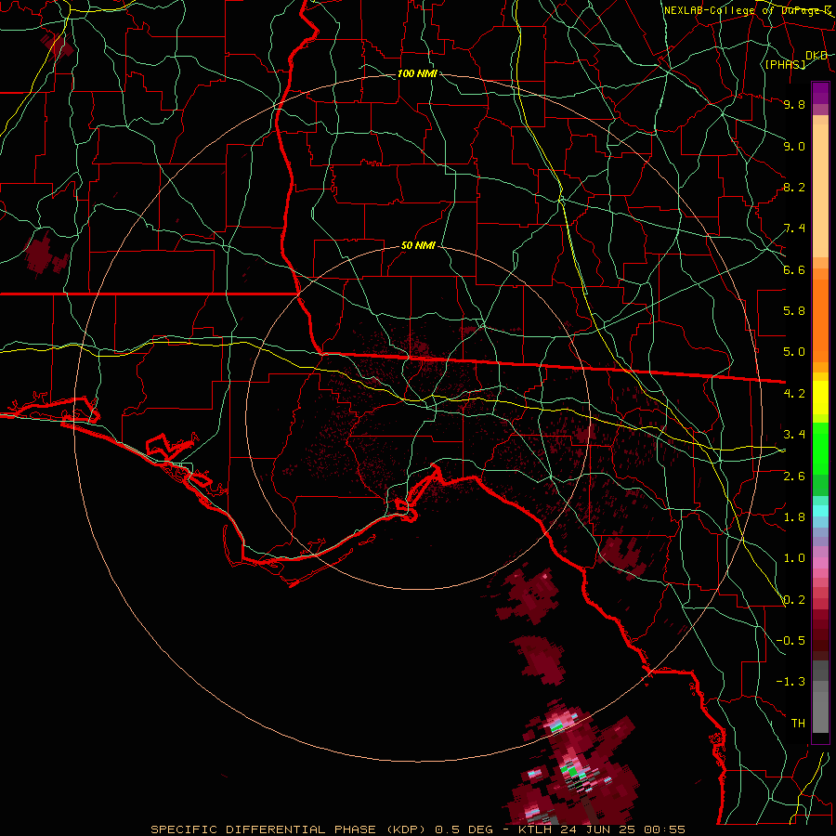Click the 0.2 value on the color scale
Screen dimensions: 836x836
[x=794, y=600]
